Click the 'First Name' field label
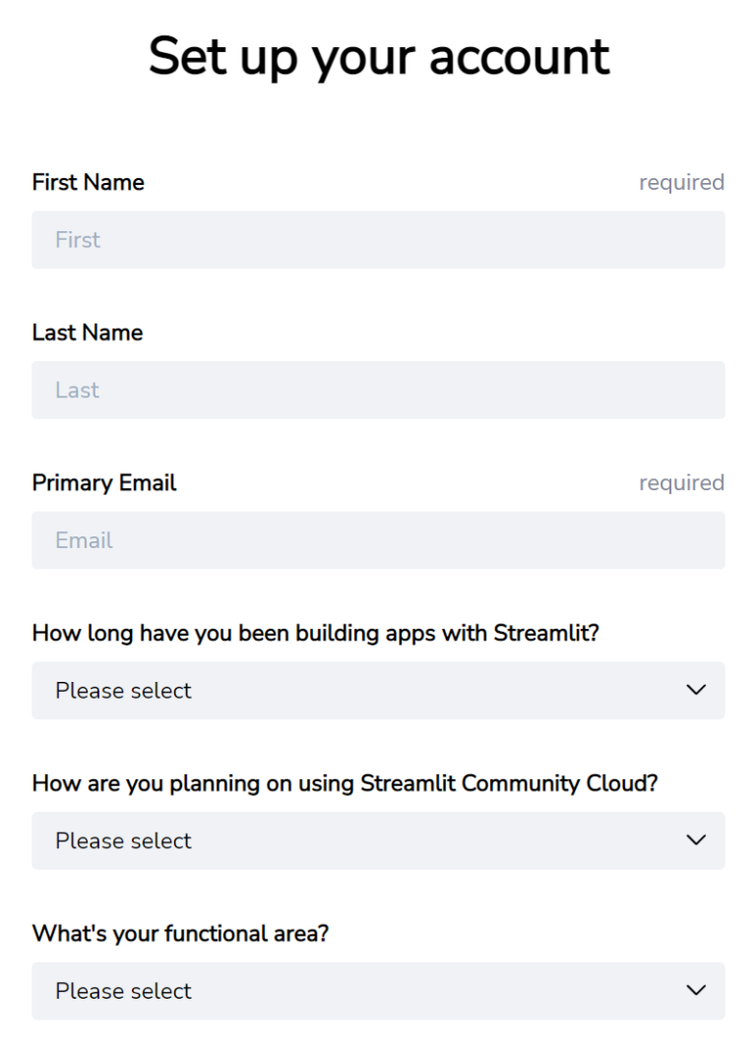Viewport: 756px width, 1045px height. click(88, 182)
